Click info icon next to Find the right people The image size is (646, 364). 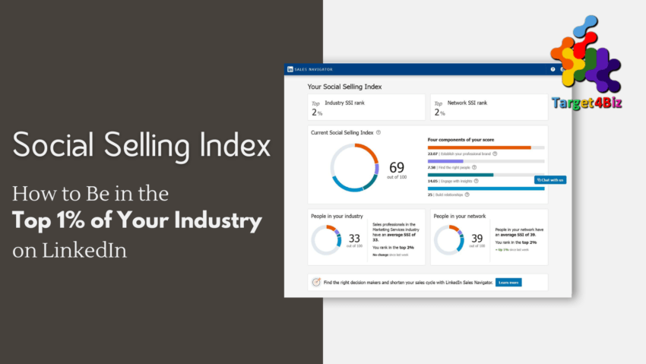click(x=473, y=167)
